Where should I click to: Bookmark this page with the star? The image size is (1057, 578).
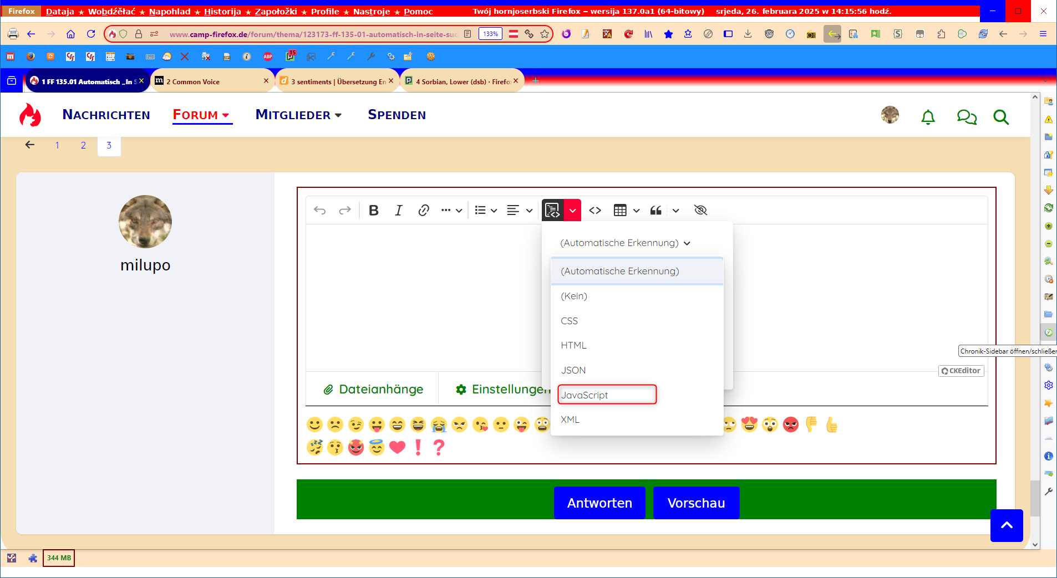point(545,34)
